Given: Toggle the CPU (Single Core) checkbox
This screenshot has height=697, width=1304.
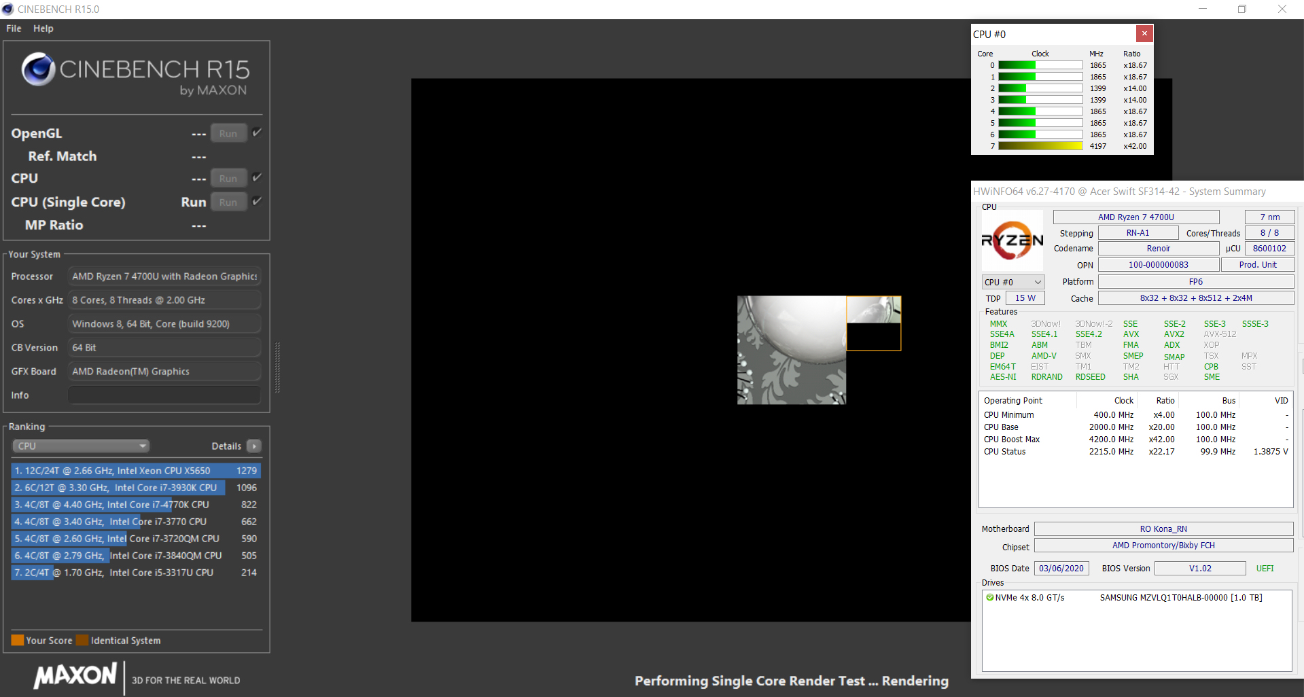Looking at the screenshot, I should tap(257, 201).
